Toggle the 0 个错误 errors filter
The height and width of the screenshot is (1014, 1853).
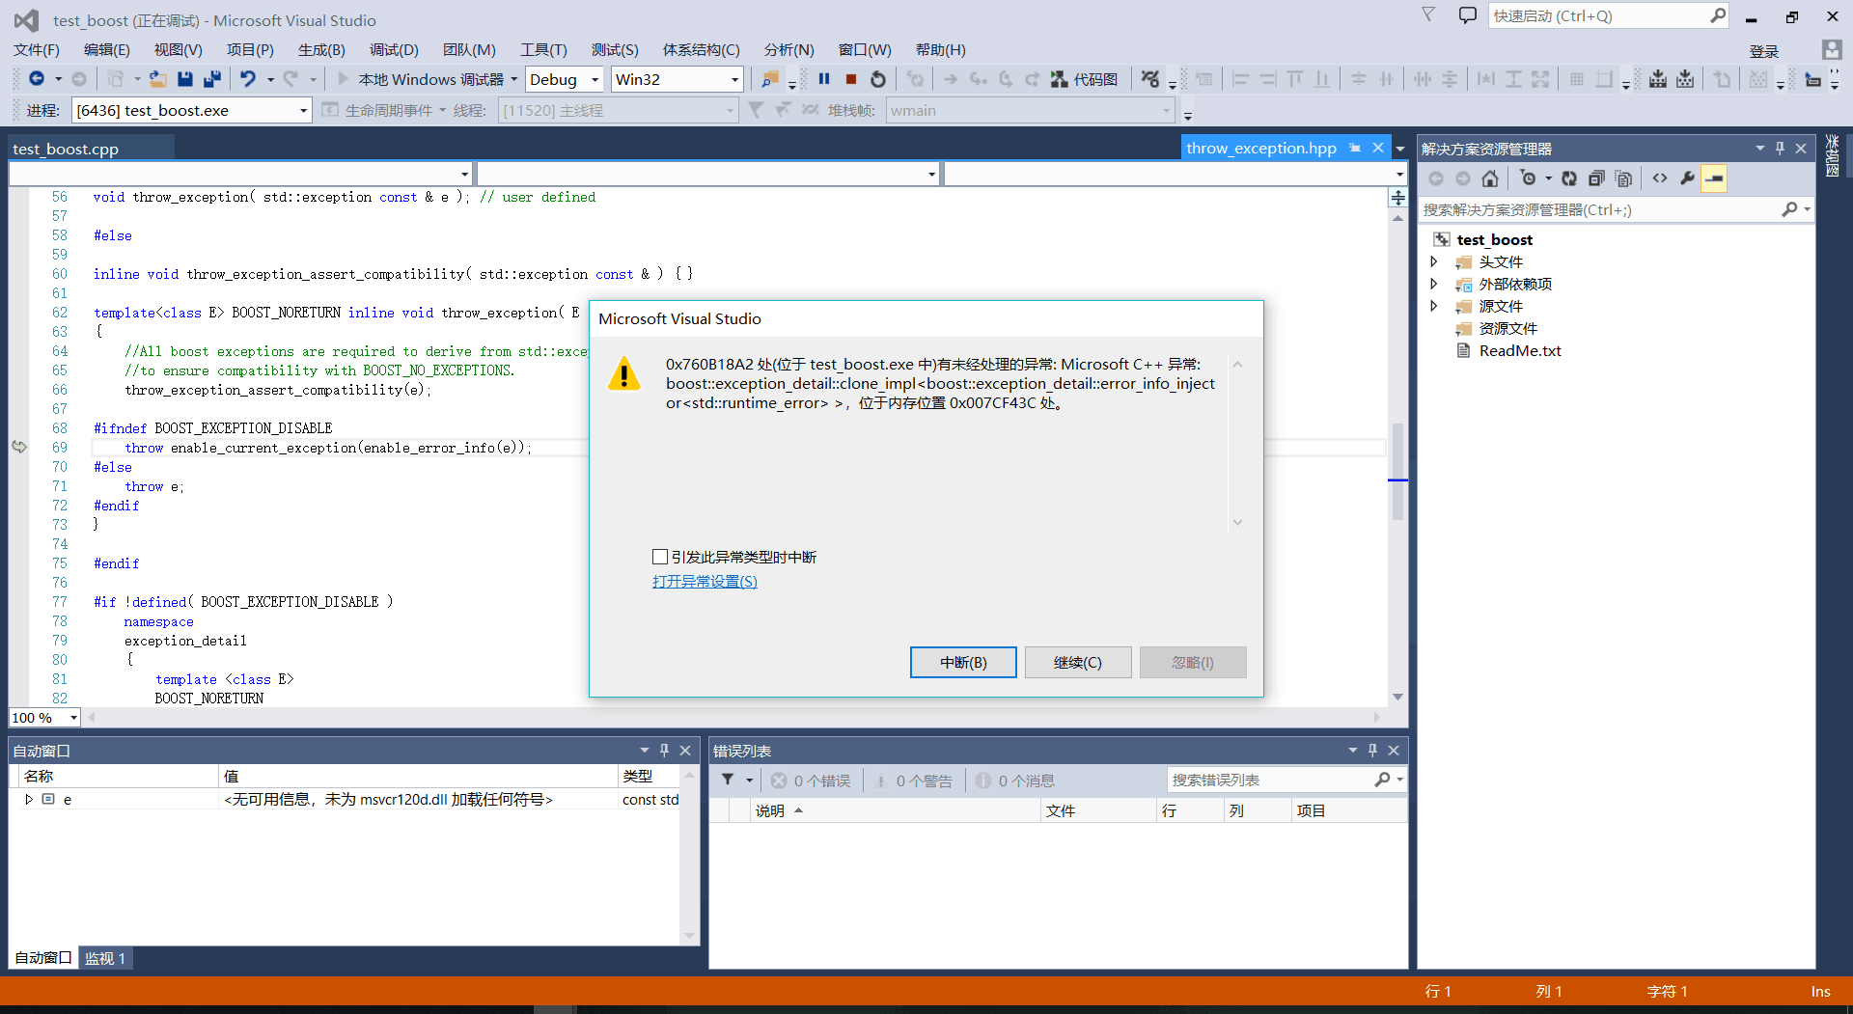811,781
